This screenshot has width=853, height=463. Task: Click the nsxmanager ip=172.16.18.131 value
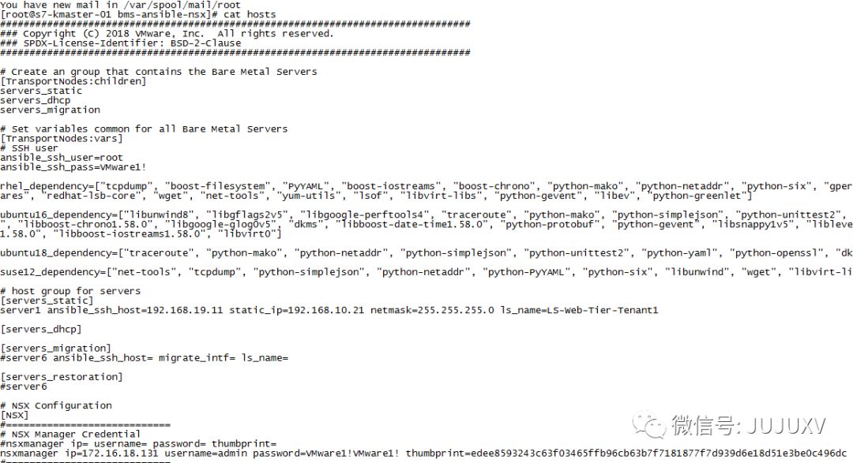point(111,454)
